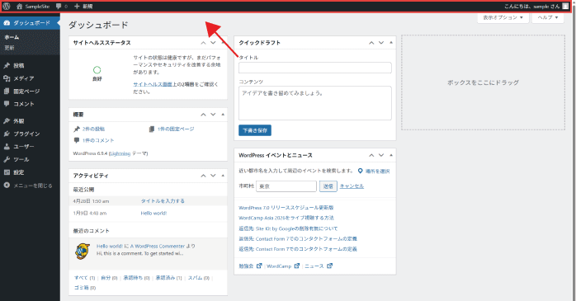Open WordPress 7.0 リリーススケジュール news link
The width and height of the screenshot is (576, 301).
pos(286,208)
